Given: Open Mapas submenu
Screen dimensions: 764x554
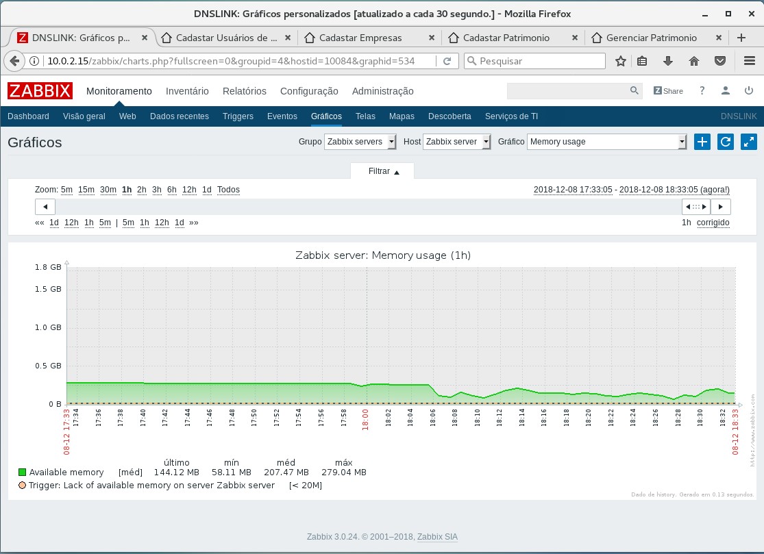Looking at the screenshot, I should (x=402, y=116).
